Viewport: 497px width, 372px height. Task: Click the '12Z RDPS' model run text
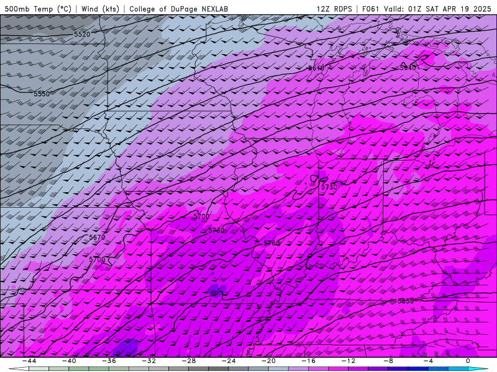[x=334, y=9]
